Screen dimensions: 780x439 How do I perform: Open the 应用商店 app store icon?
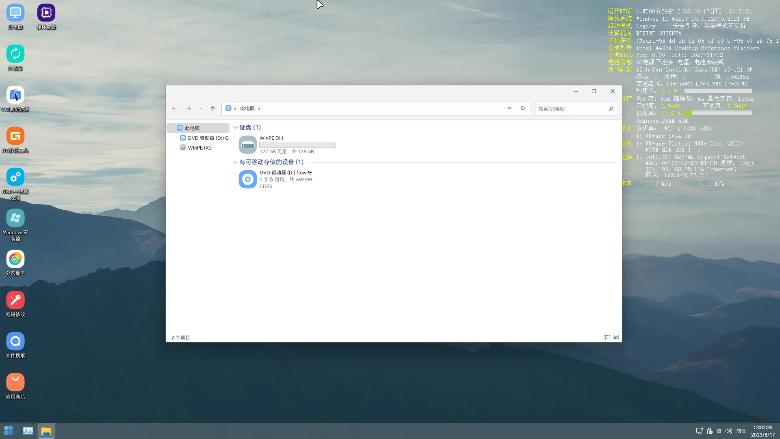[x=15, y=382]
